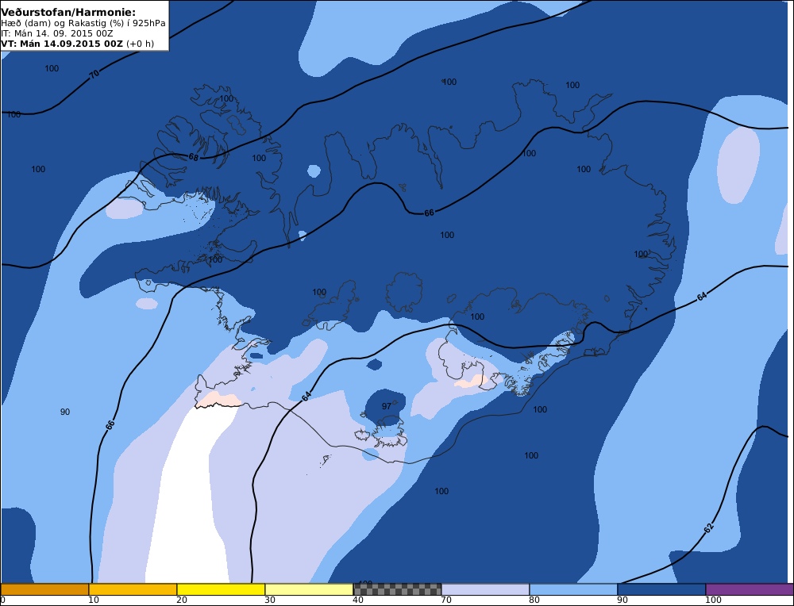The width and height of the screenshot is (794, 606).
Task: Pick the orange 10–20 legend swatch
Action: tap(133, 589)
